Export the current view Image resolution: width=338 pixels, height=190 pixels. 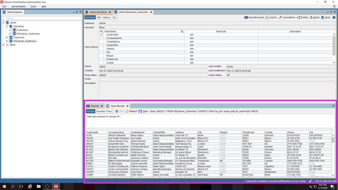(x=314, y=17)
